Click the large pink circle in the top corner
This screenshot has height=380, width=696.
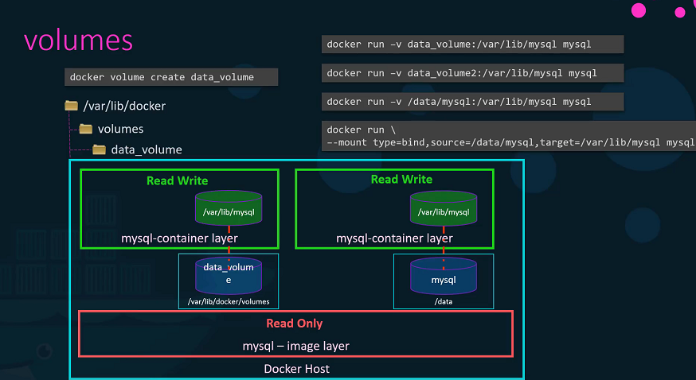click(639, 10)
